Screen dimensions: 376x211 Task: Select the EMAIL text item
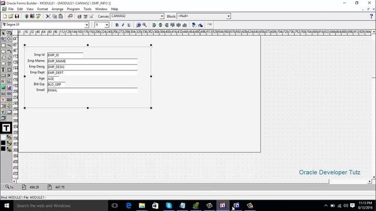[92, 90]
